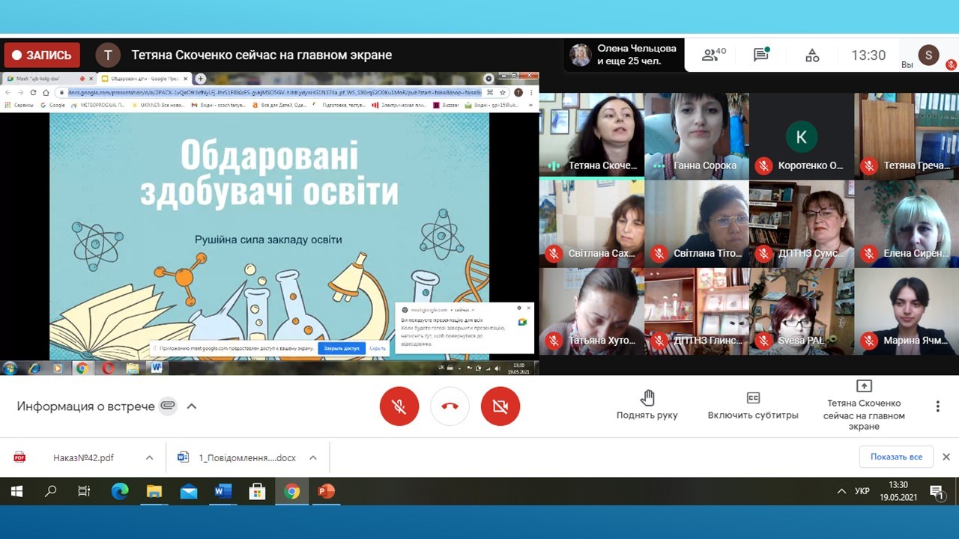Click the УКР language indicator in taskbar
This screenshot has height=539, width=959.
[x=862, y=492]
